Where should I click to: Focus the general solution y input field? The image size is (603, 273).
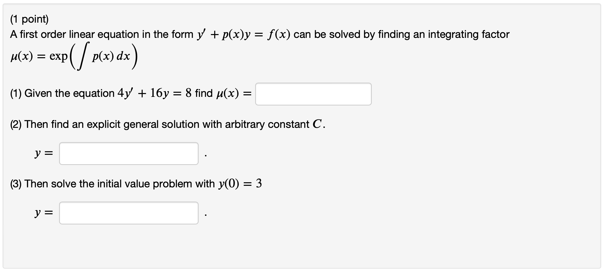click(x=129, y=154)
